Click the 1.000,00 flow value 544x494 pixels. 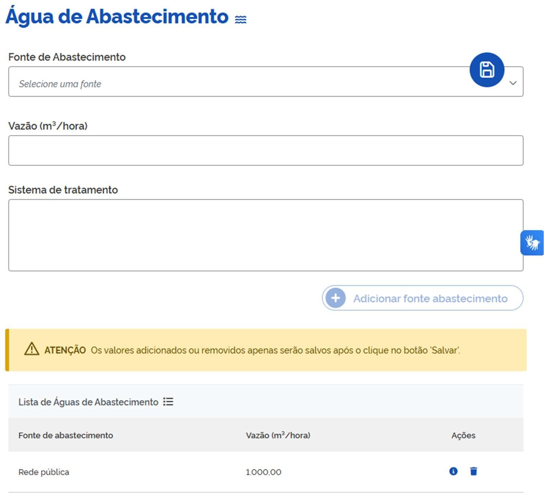(263, 472)
